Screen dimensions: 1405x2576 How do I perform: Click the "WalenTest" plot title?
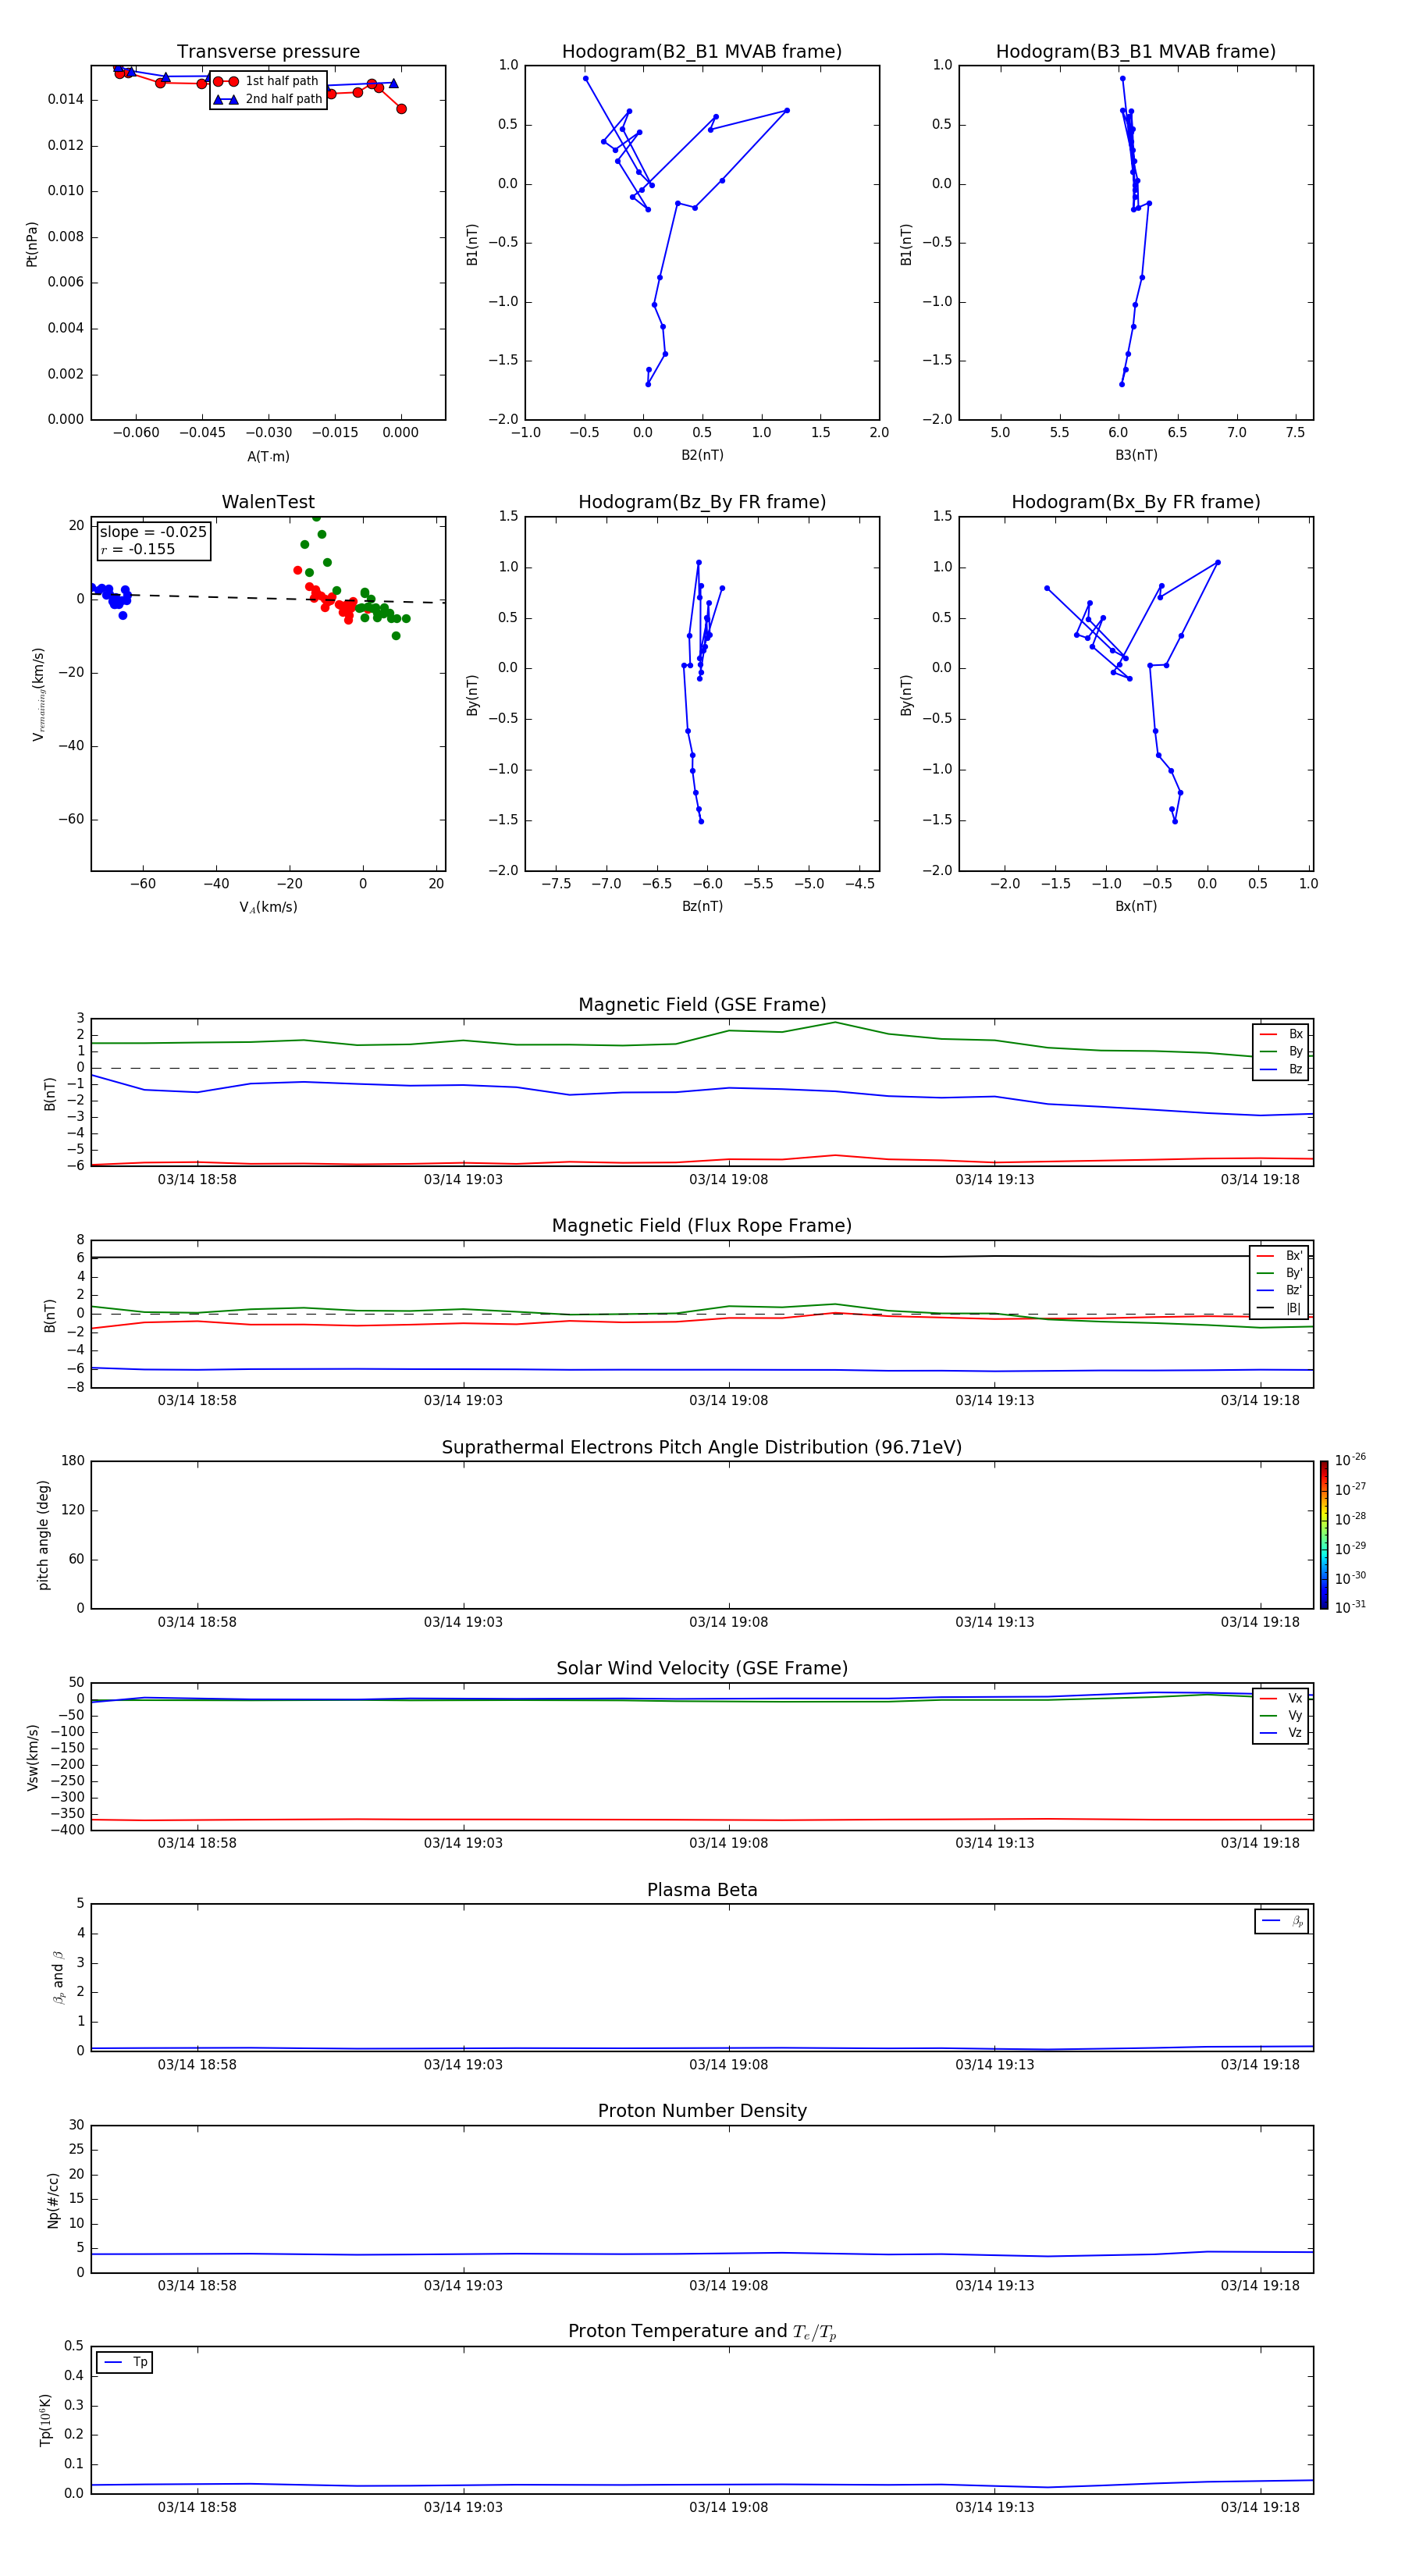(268, 502)
